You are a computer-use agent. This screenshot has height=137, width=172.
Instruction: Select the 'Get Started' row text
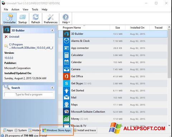pyautogui.click(x=77, y=90)
